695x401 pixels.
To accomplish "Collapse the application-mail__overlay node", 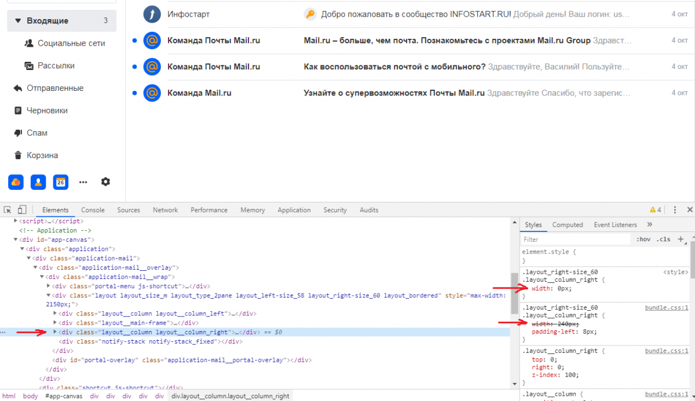I will [35, 267].
